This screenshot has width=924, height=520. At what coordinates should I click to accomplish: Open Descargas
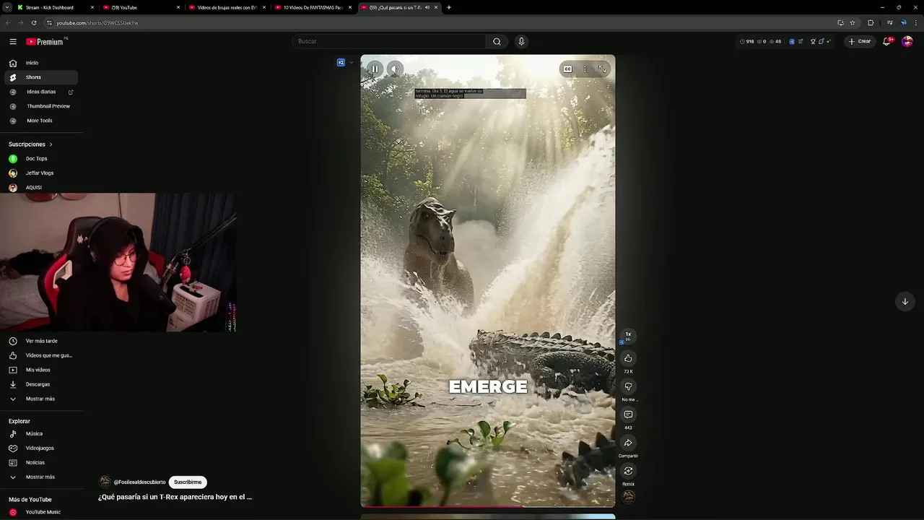41,384
